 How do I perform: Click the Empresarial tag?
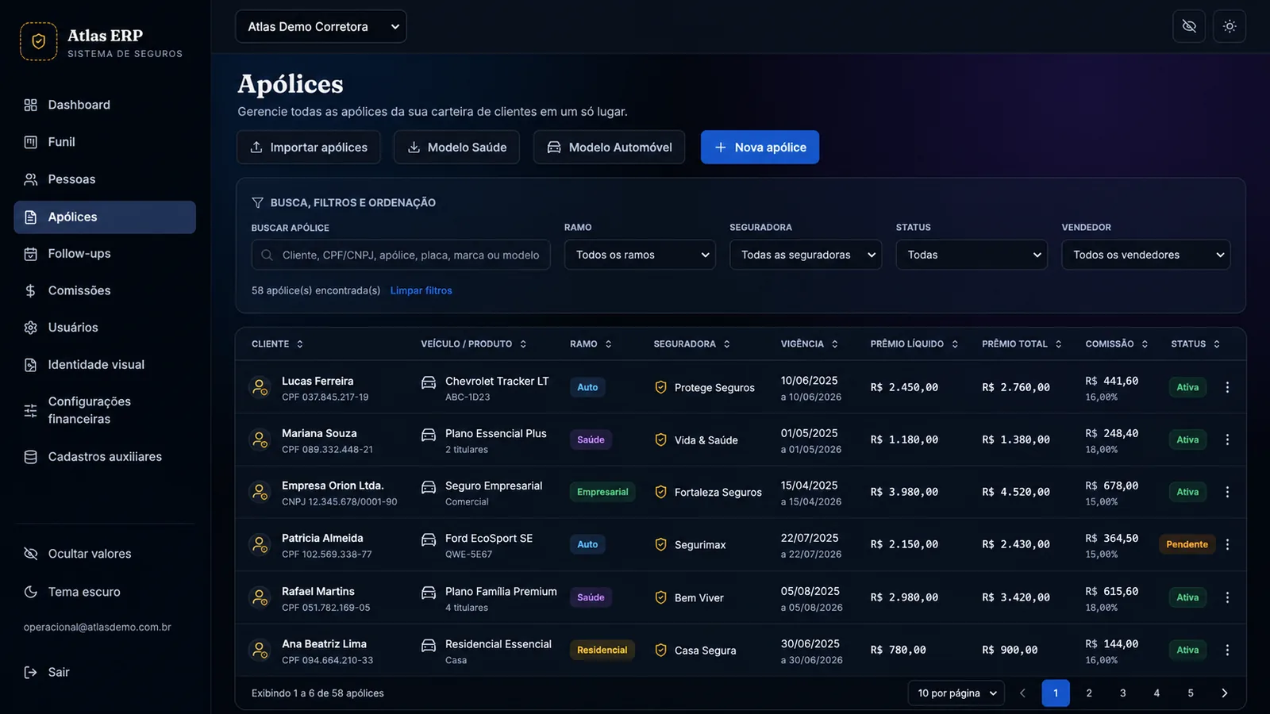click(602, 492)
